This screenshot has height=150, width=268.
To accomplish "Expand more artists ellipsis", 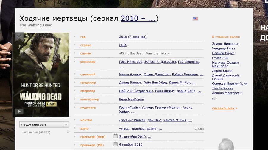I will click(x=133, y=112).
